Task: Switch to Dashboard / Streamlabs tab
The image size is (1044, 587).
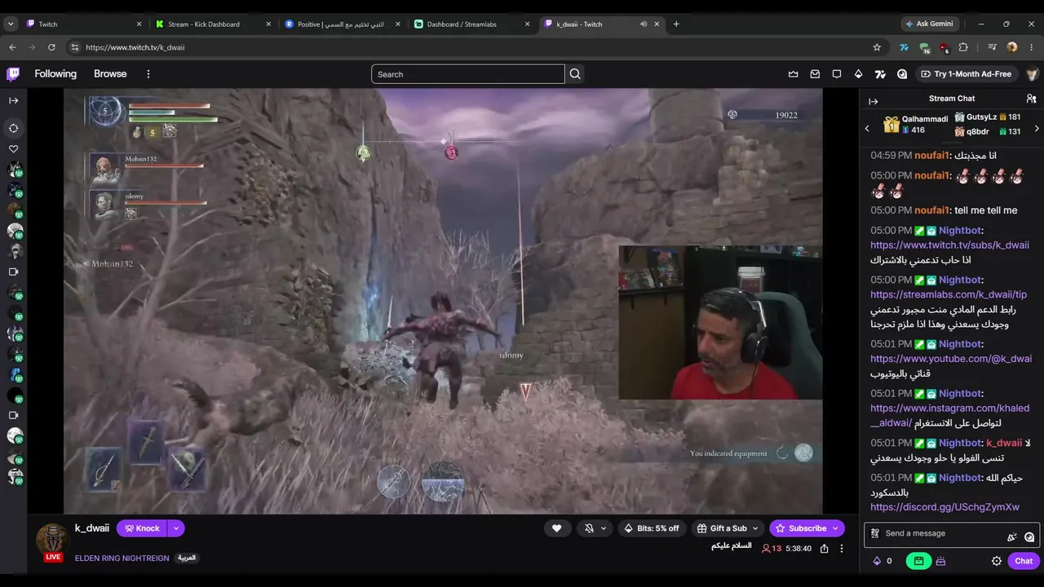Action: [471, 24]
